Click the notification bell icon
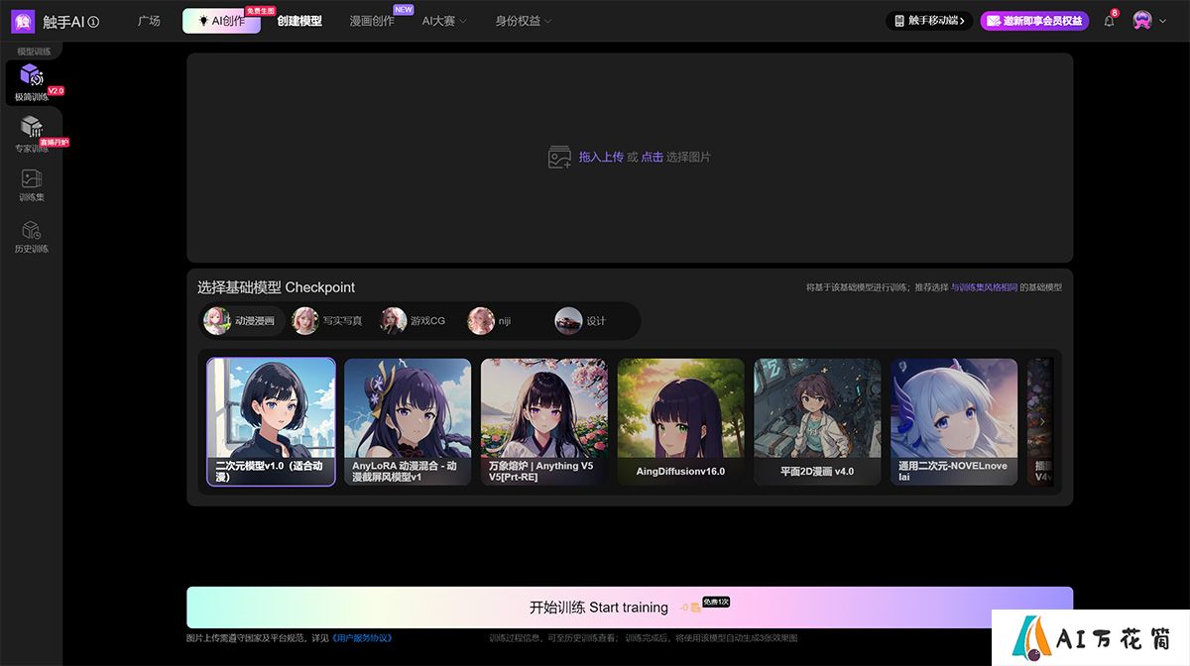The image size is (1190, 666). [x=1109, y=21]
